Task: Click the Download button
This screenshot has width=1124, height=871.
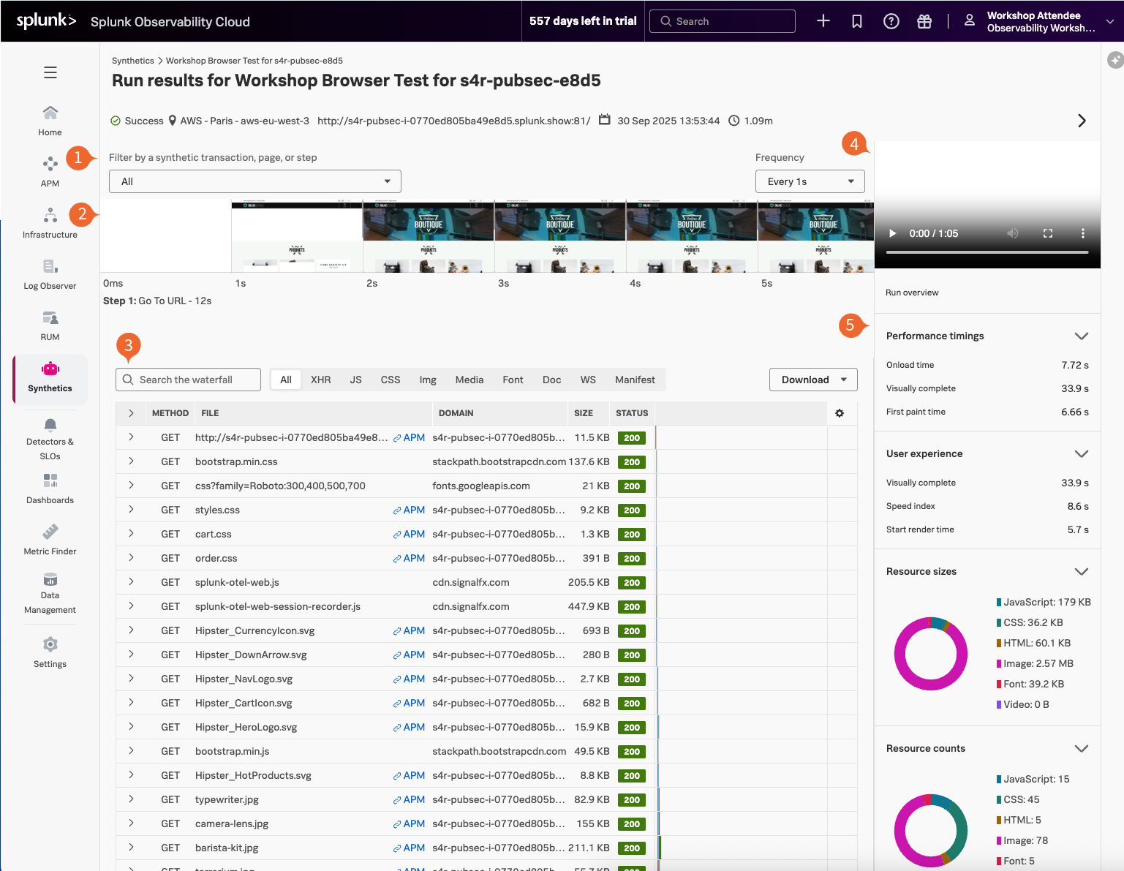Action: [x=812, y=380]
